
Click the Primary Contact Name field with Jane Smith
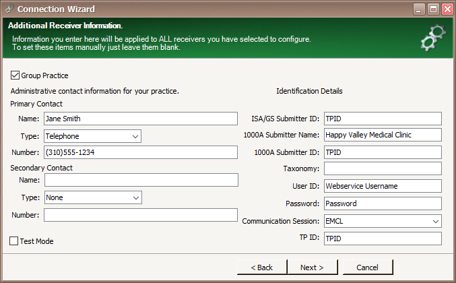click(x=141, y=119)
